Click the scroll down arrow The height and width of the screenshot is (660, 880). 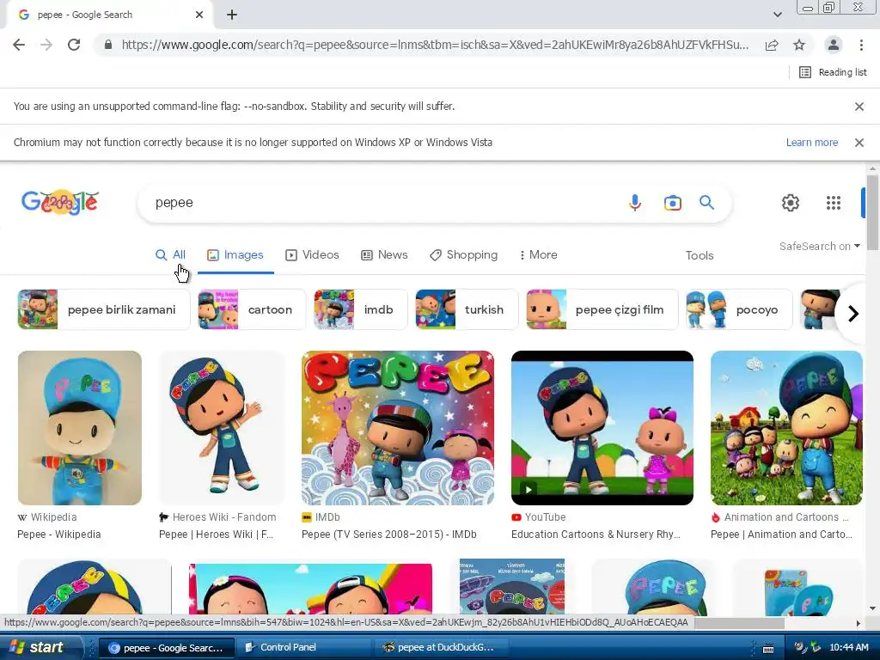(872, 608)
